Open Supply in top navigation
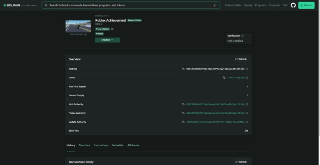This screenshot has height=165, width=320. click(248, 5)
